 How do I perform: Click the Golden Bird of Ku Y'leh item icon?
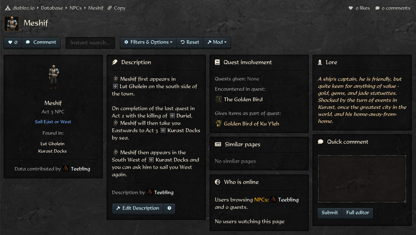[x=218, y=124]
